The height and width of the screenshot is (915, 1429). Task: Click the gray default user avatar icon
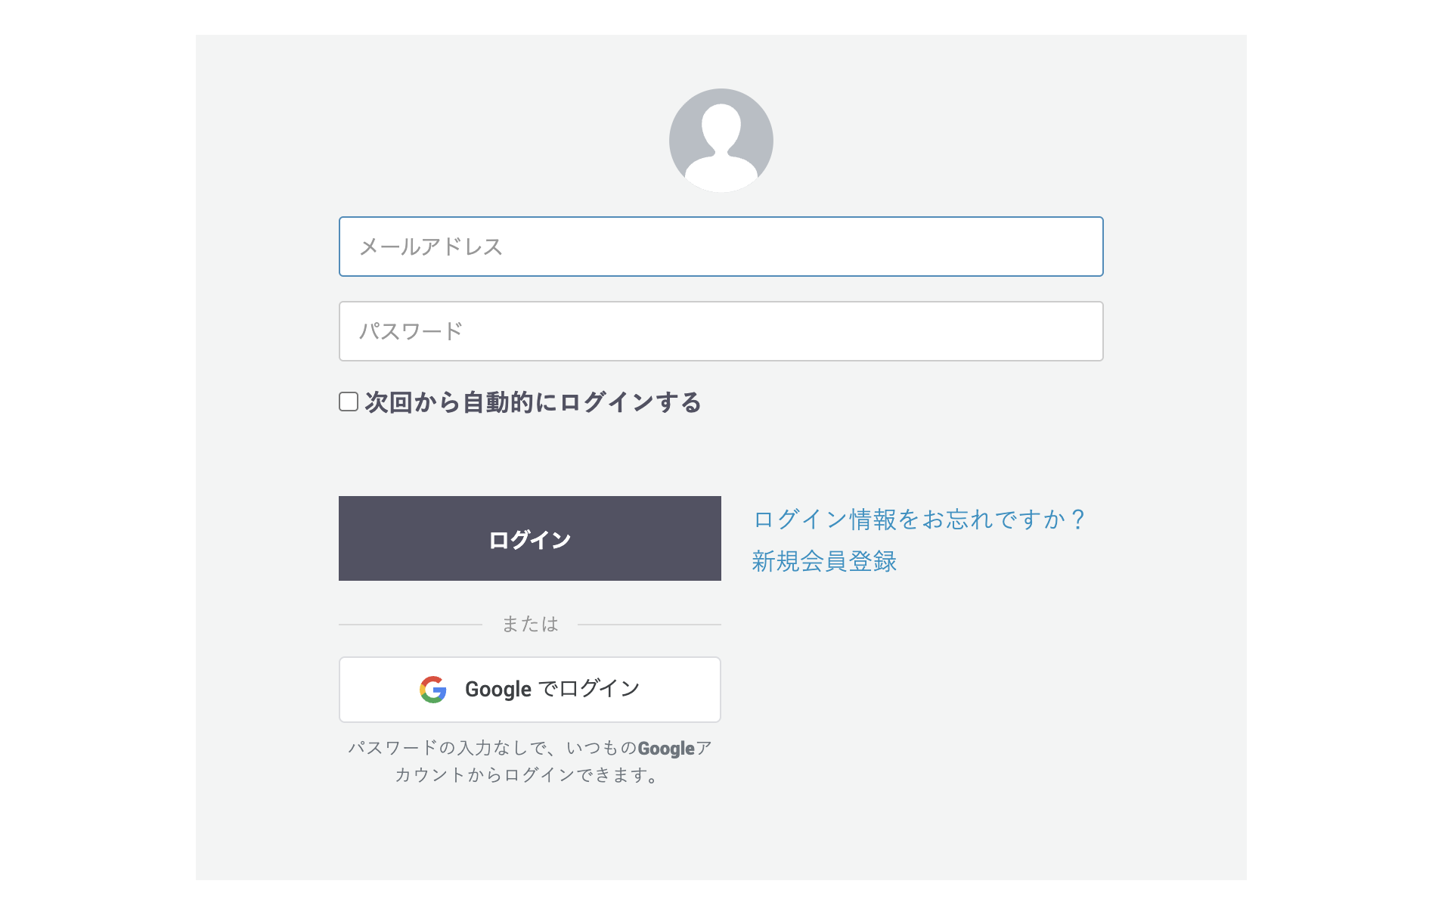721,141
